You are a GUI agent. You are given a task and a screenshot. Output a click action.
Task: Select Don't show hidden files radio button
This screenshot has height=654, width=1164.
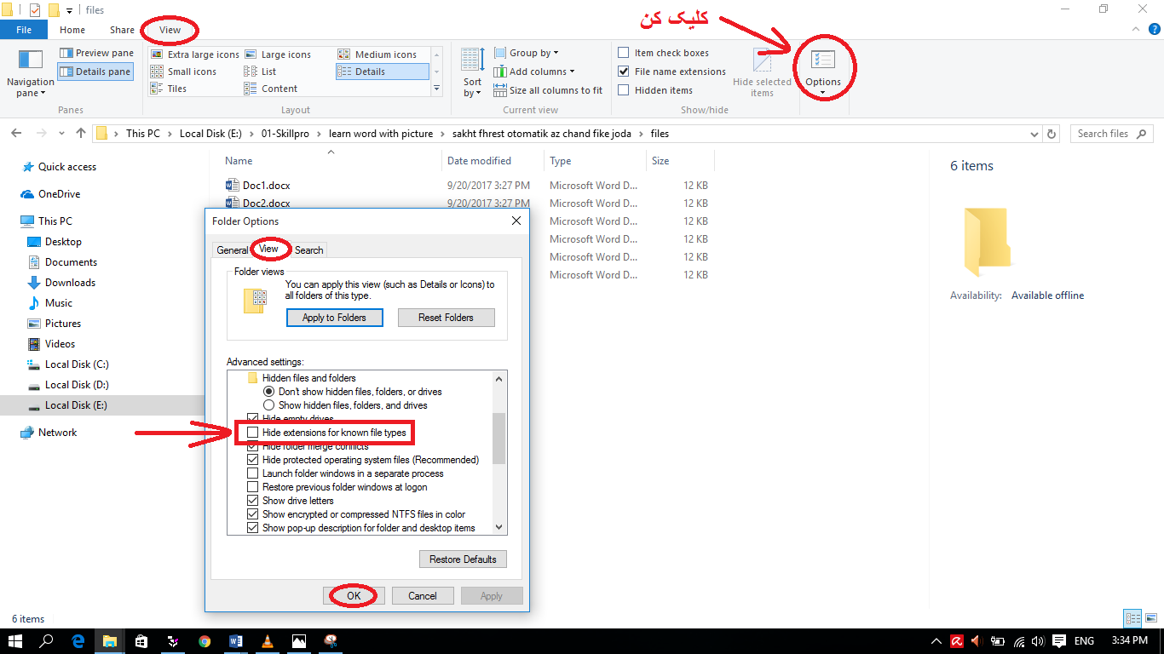pyautogui.click(x=269, y=392)
